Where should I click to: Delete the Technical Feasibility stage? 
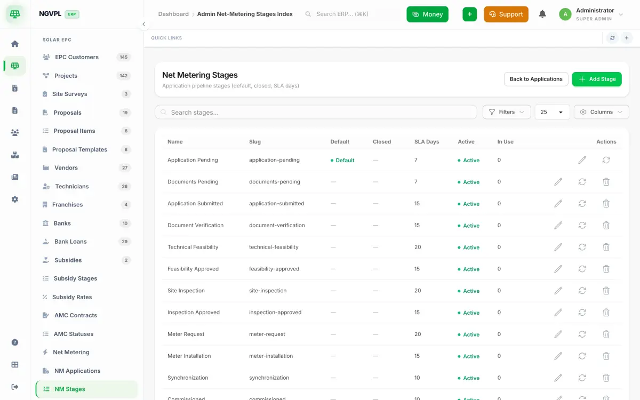[606, 247]
